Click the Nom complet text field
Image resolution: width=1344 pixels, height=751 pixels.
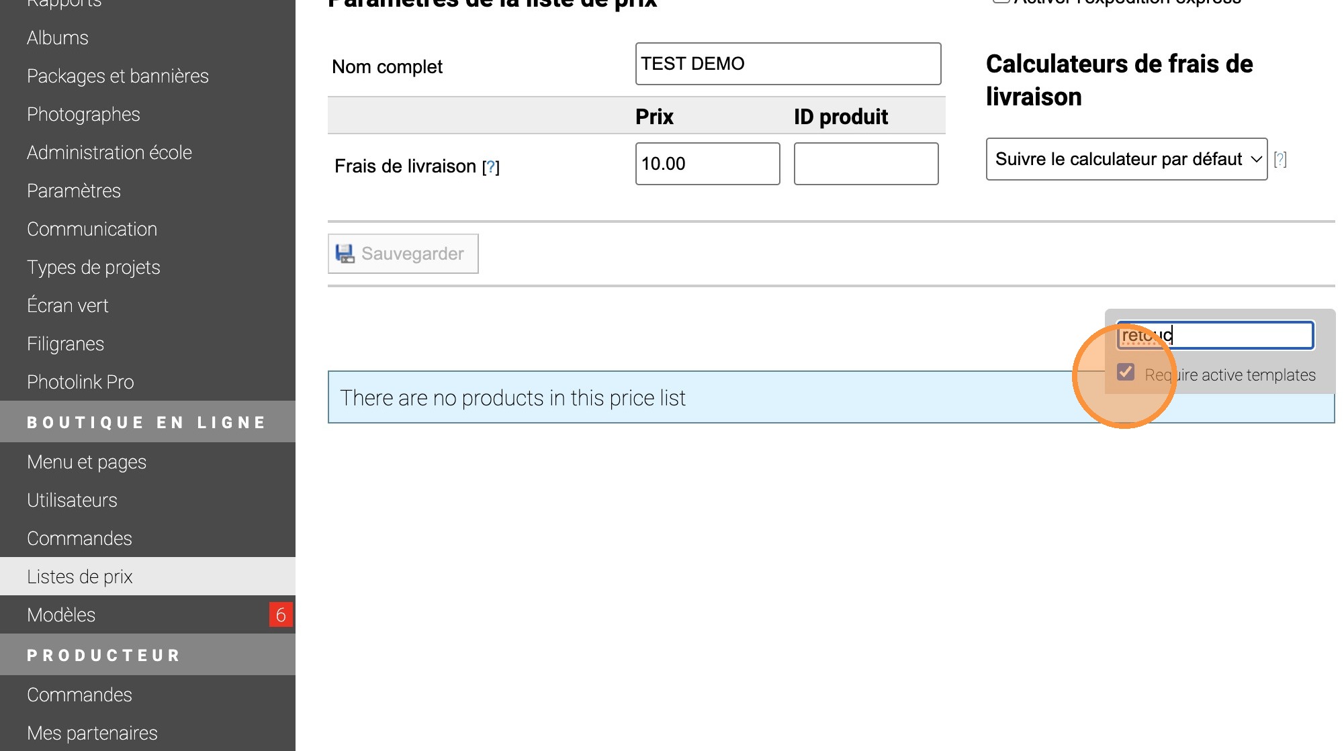(x=788, y=64)
